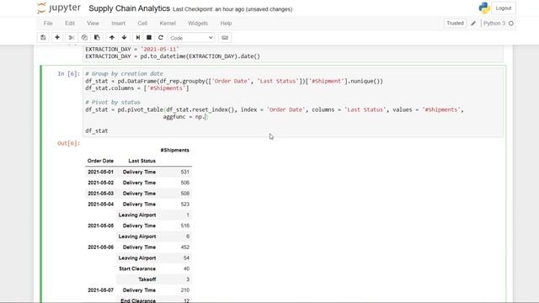Click the 2021-05-01 index cell
The width and height of the screenshot is (539, 303).
(100, 172)
